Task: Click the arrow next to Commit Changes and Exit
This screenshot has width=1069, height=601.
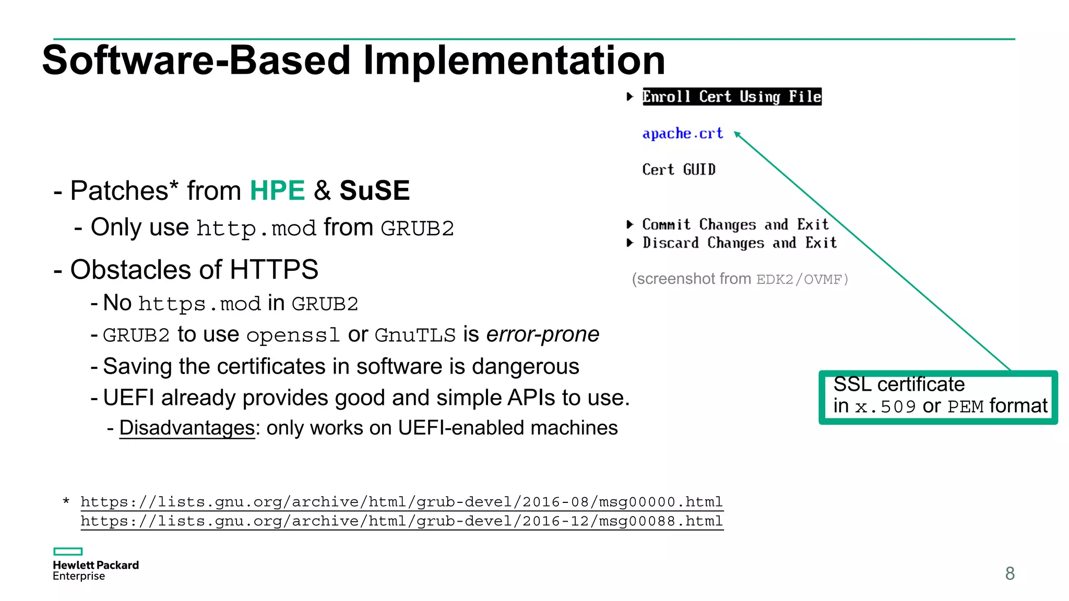Action: coord(630,224)
